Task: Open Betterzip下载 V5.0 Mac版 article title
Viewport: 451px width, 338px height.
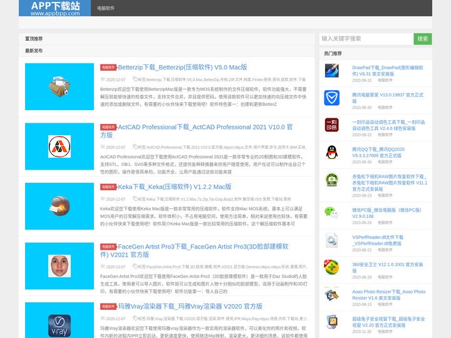Action: pos(182,67)
